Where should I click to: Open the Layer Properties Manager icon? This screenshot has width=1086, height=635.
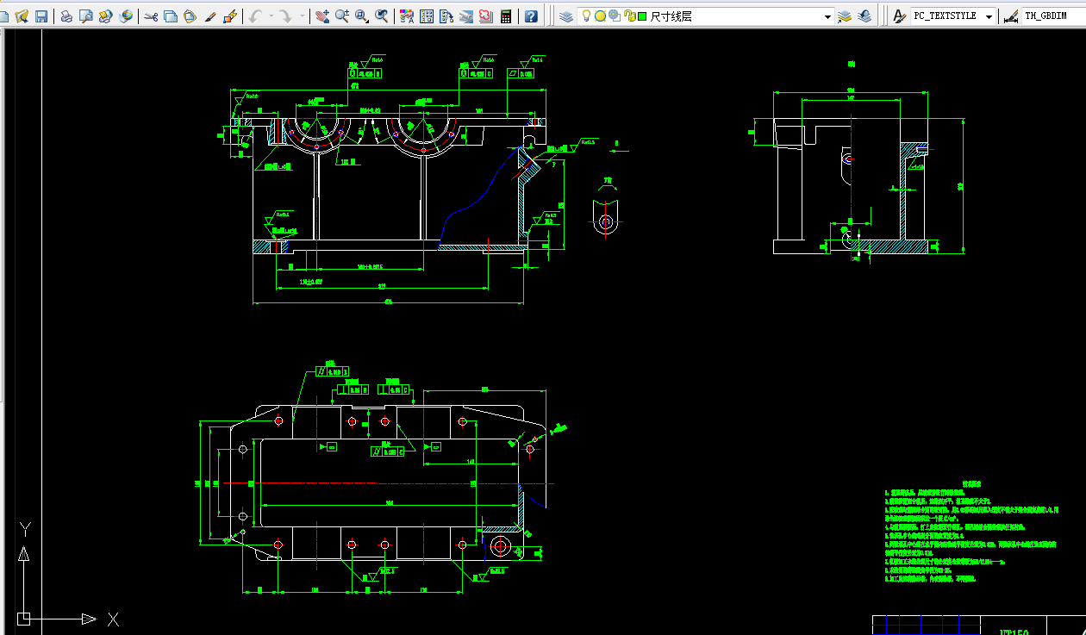click(x=565, y=16)
